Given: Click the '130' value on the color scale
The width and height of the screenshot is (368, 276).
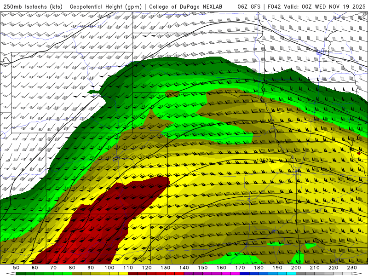Looking at the screenshot, I should click(x=166, y=268).
